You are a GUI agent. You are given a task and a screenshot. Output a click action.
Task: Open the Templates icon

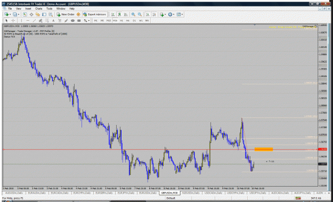pos(178,14)
